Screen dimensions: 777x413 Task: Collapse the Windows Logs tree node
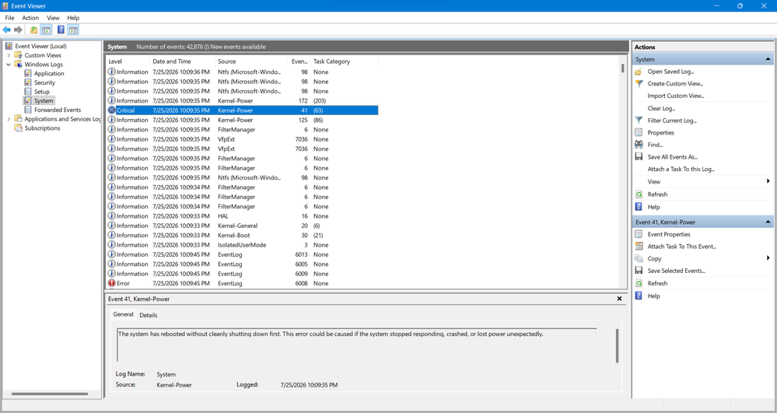click(x=9, y=65)
